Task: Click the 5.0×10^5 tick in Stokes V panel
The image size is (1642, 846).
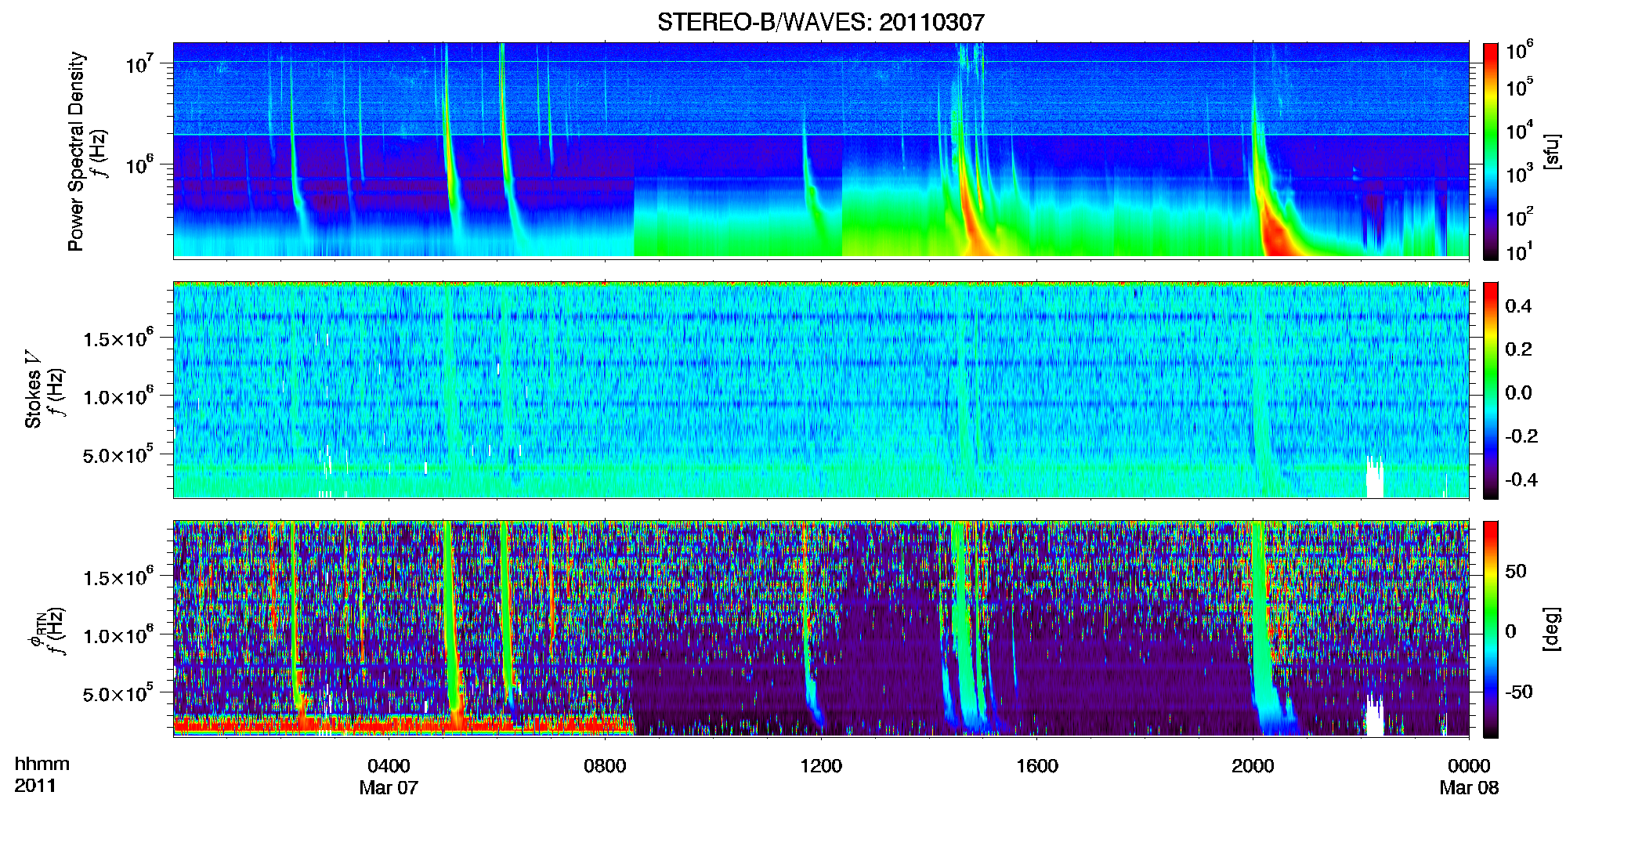Action: (118, 455)
